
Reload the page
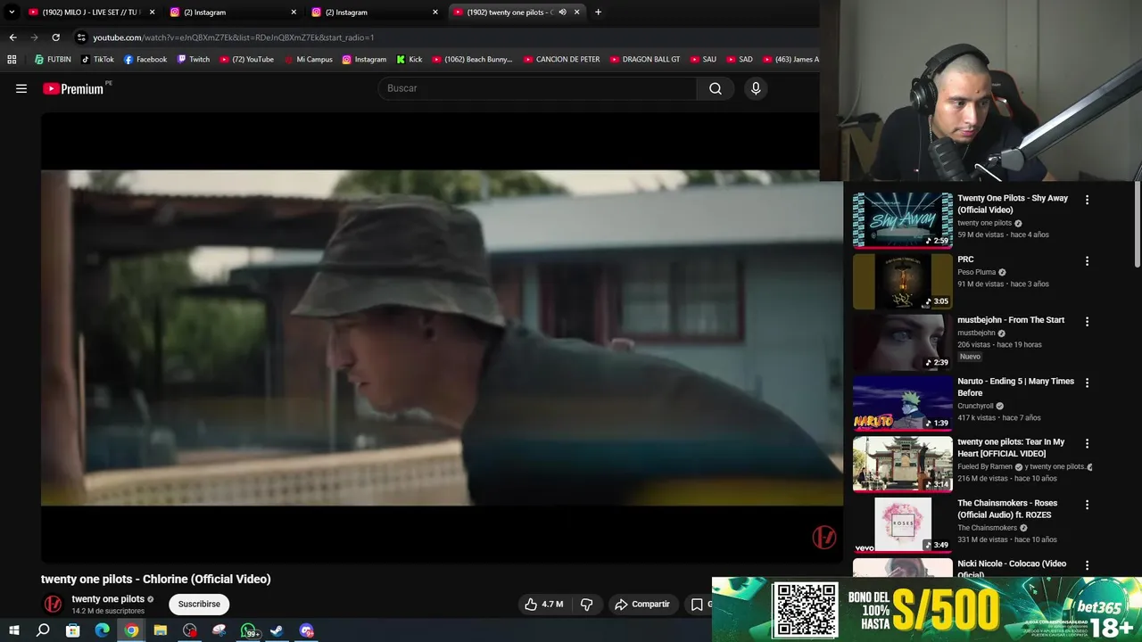click(55, 37)
